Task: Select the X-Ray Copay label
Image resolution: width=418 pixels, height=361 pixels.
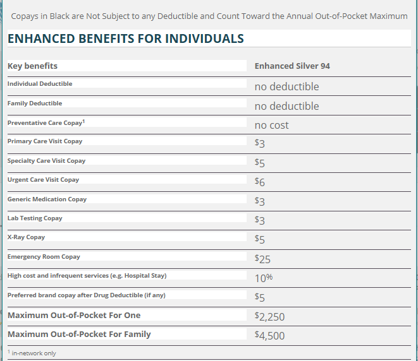Action: coord(26,237)
